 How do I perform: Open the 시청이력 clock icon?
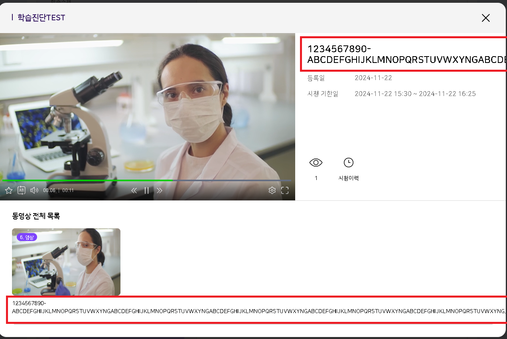(x=349, y=163)
